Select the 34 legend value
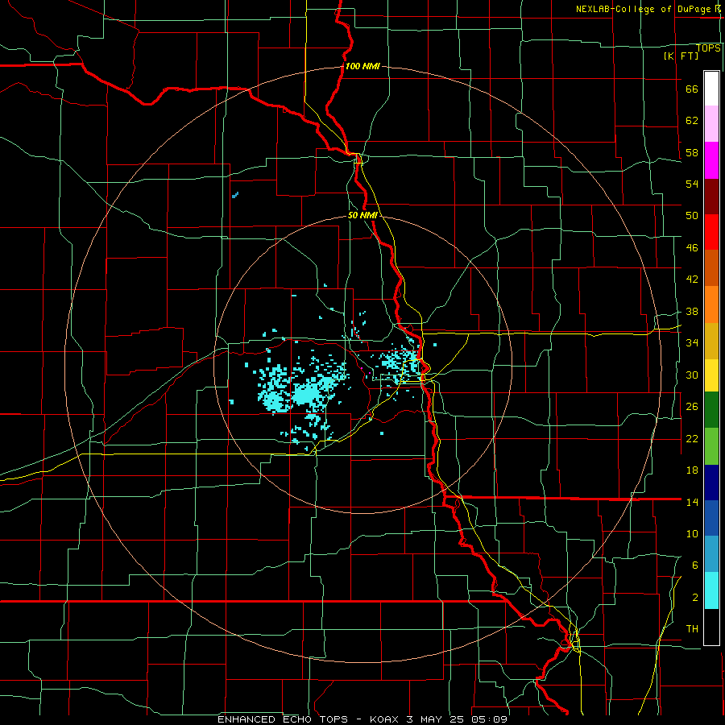The height and width of the screenshot is (725, 725). pyautogui.click(x=692, y=342)
